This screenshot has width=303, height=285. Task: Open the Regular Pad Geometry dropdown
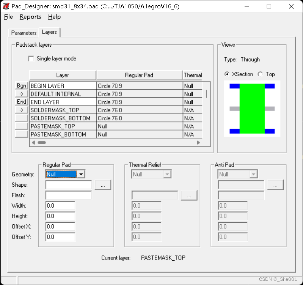click(x=81, y=174)
